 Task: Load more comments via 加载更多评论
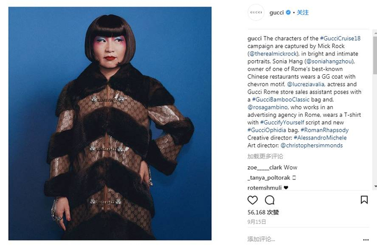click(x=265, y=156)
